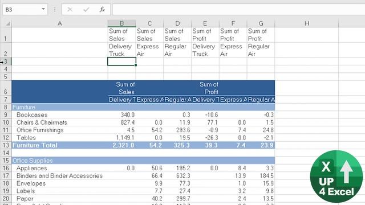Select column A header

coord(59,23)
